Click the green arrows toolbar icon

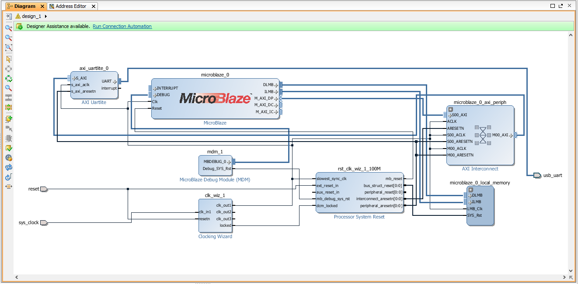pyautogui.click(x=8, y=79)
